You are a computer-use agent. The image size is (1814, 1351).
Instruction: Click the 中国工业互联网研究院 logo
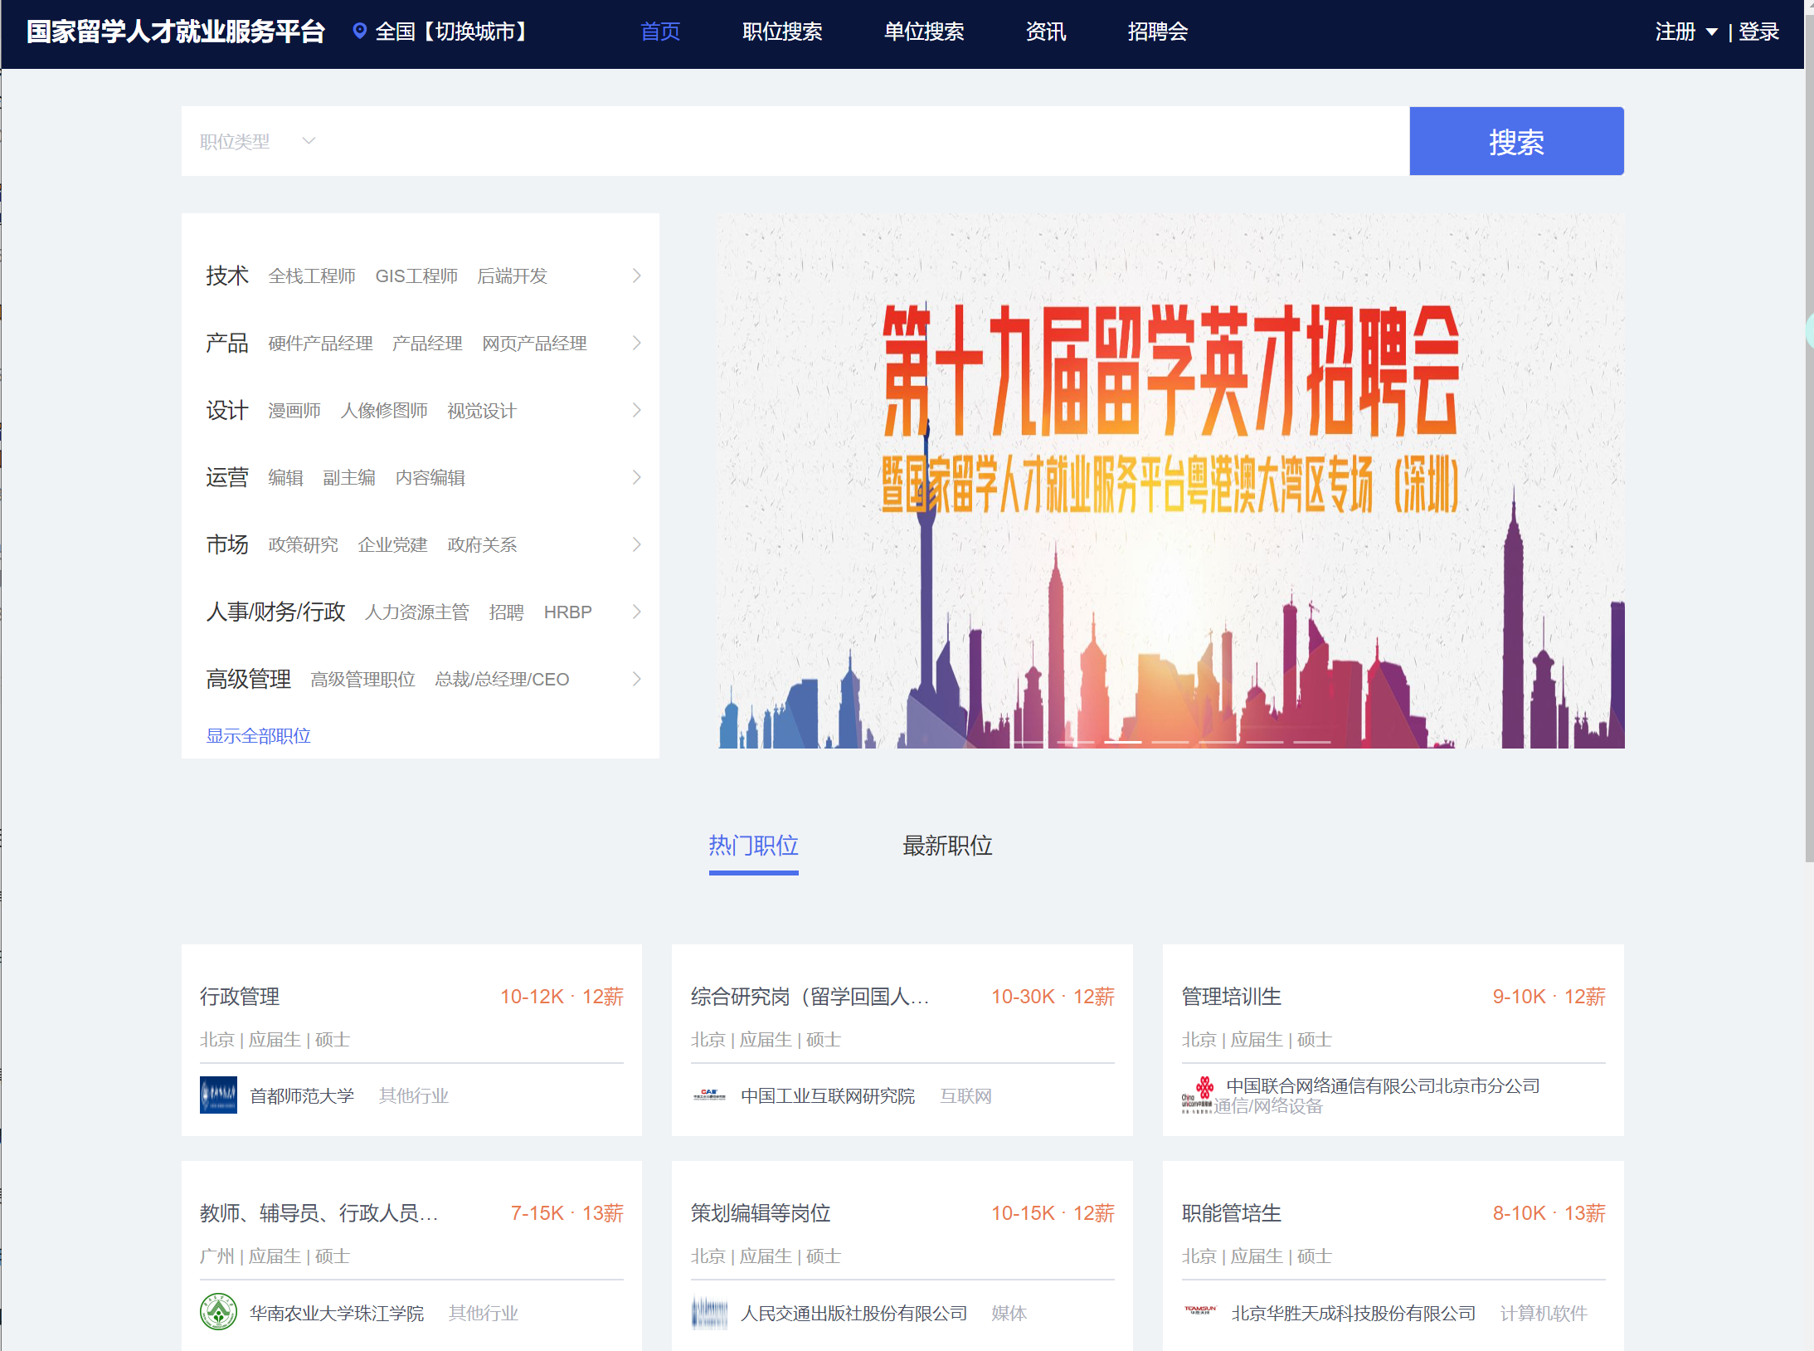(710, 1095)
